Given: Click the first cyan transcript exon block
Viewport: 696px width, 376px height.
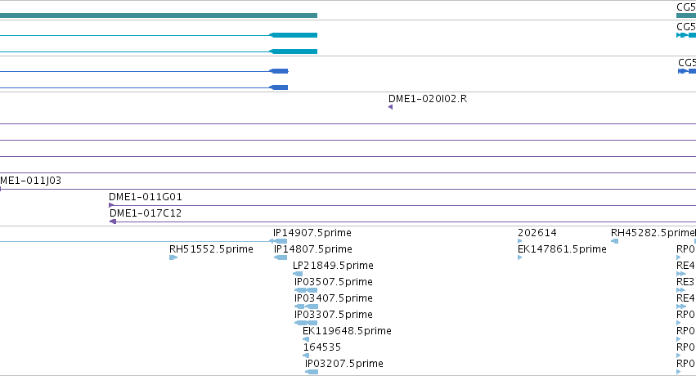Looking at the screenshot, I should [x=294, y=35].
